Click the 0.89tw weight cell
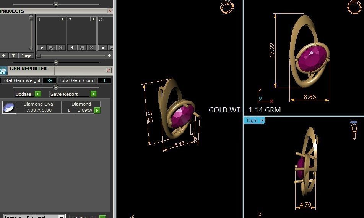 tap(85, 110)
